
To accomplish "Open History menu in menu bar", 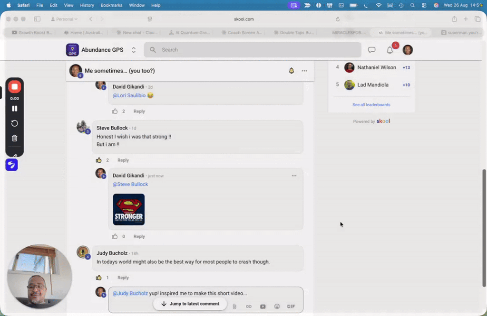I will (87, 5).
